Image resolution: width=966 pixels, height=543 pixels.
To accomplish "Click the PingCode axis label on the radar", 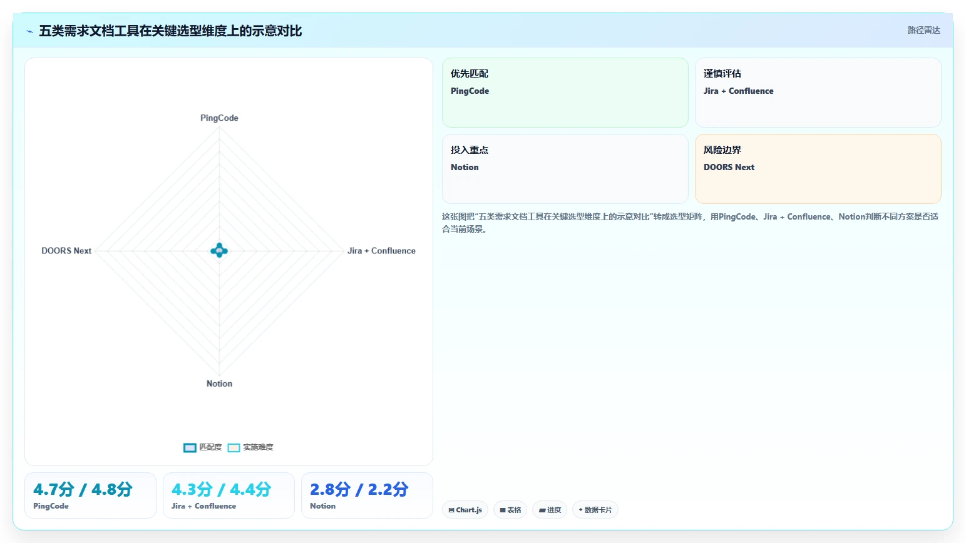I will [219, 118].
